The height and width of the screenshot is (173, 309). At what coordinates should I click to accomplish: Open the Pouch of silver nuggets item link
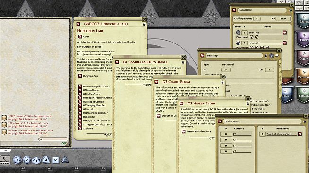(300, 134)
